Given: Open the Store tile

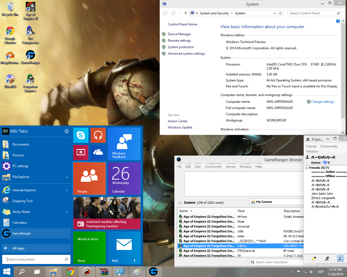Looking at the screenshot, I should tap(89, 248).
